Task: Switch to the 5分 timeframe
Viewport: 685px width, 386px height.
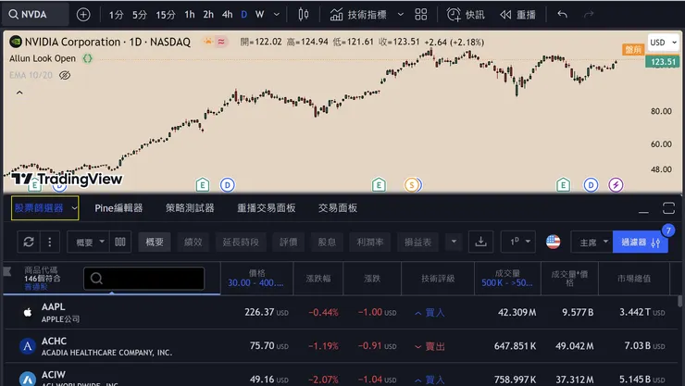Action: pyautogui.click(x=140, y=15)
